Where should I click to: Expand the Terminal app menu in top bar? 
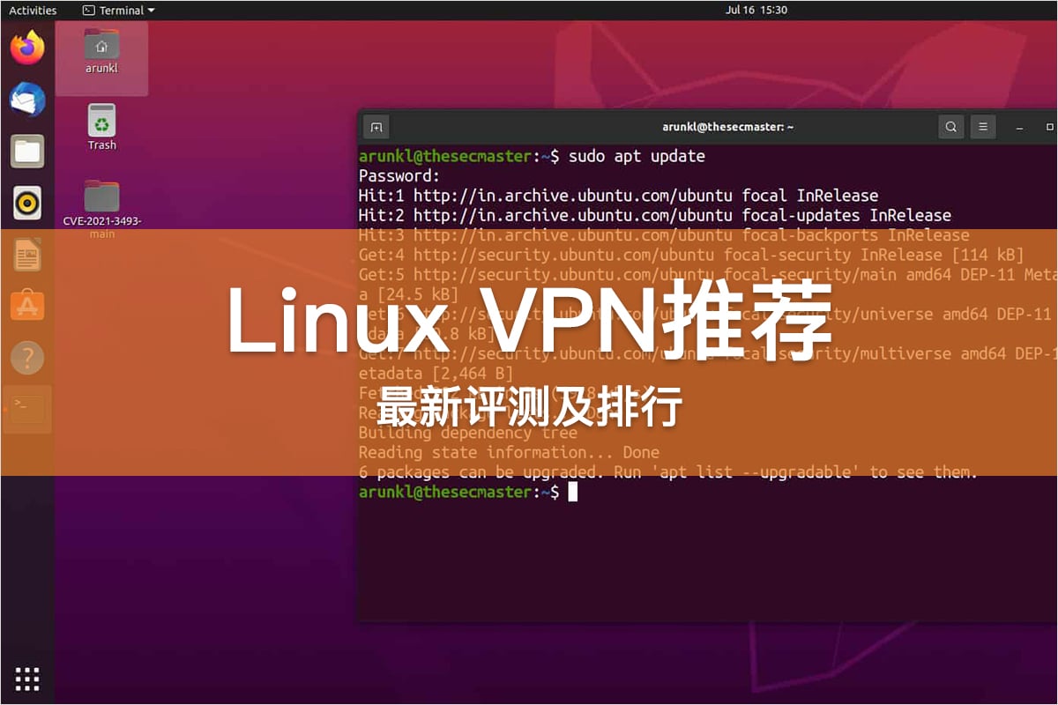click(x=118, y=11)
